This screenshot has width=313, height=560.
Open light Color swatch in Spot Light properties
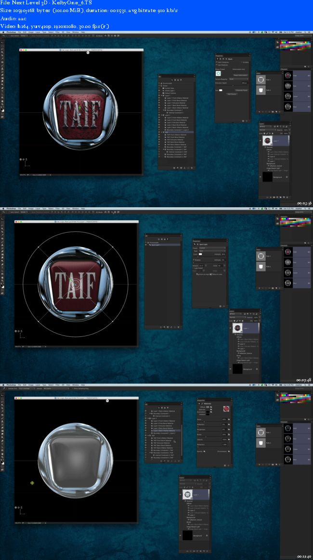point(201,254)
